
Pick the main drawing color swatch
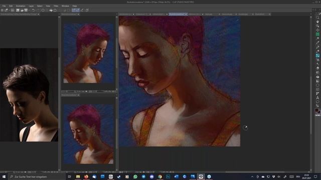pyautogui.click(x=316, y=110)
